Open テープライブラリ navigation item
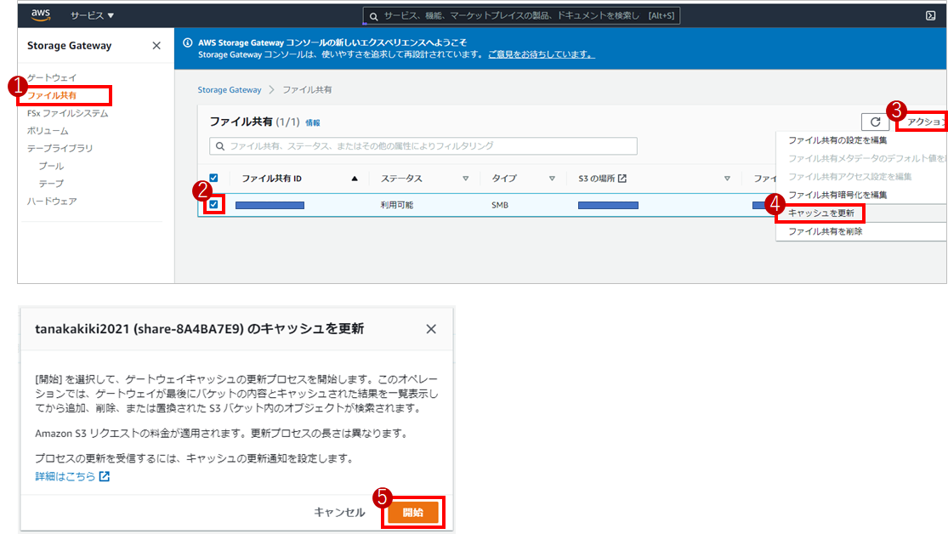 pos(60,148)
